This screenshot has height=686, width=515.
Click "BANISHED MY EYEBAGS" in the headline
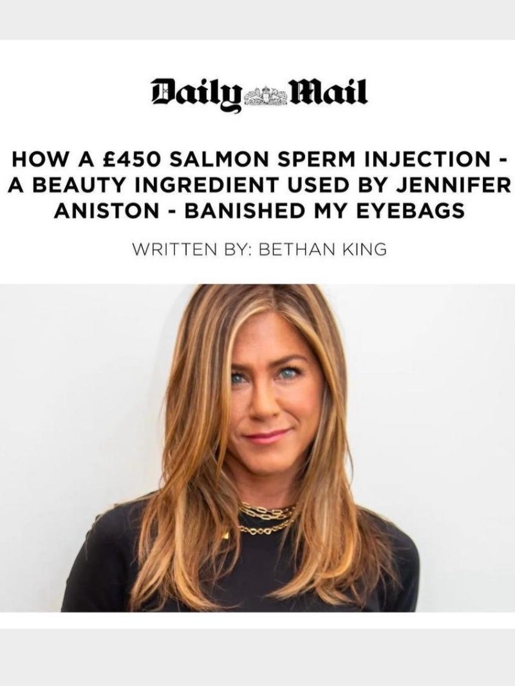(324, 211)
